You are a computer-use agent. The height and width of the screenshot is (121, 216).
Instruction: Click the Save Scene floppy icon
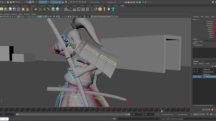tap(13, 2)
